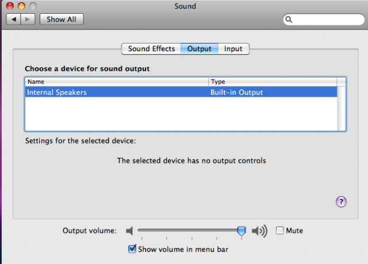
Task: Switch to the Sound Effects tab
Action: [x=151, y=49]
